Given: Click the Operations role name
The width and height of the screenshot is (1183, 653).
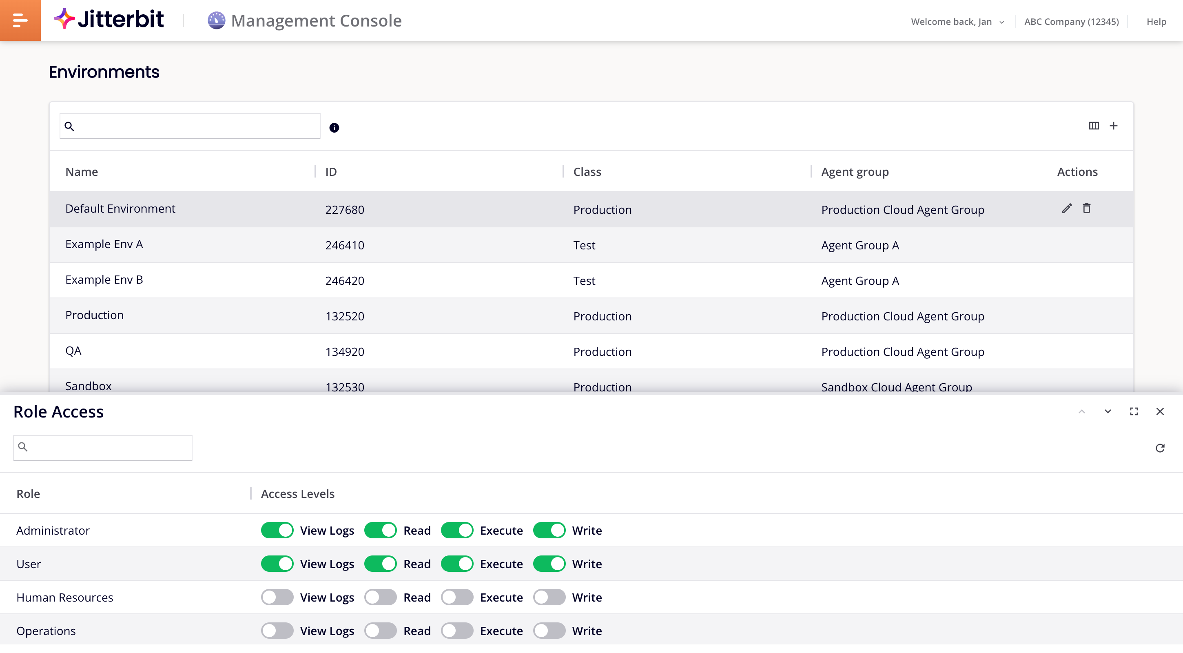Looking at the screenshot, I should click(x=46, y=631).
